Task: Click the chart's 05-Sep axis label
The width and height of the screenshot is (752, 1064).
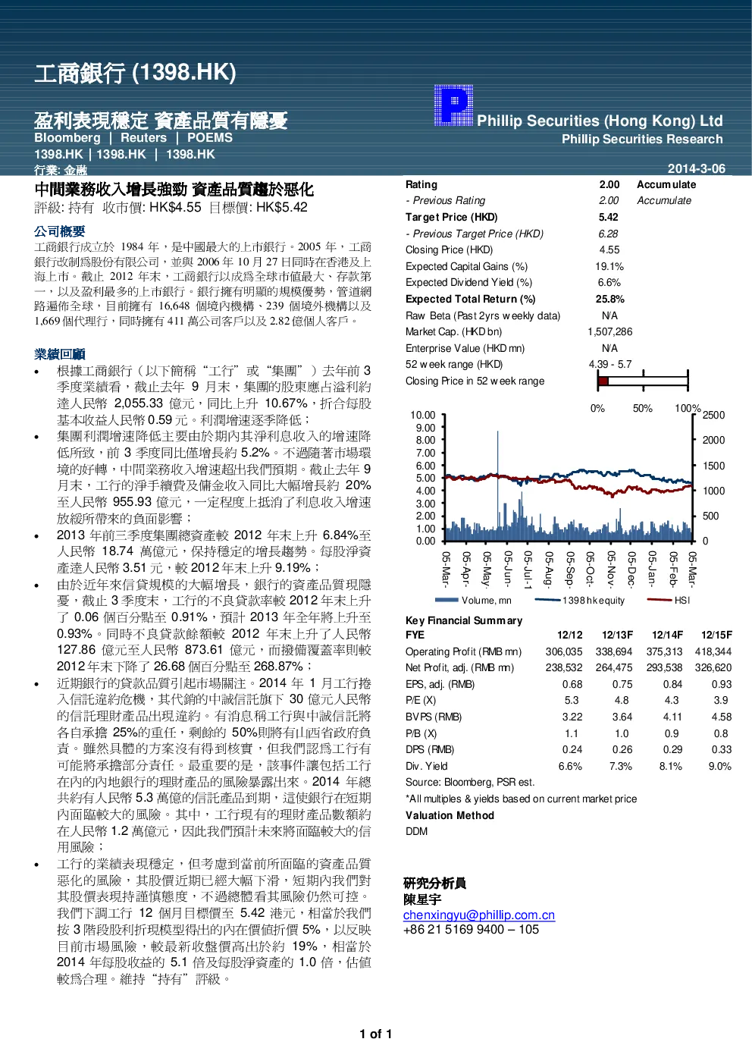Action: tap(569, 568)
